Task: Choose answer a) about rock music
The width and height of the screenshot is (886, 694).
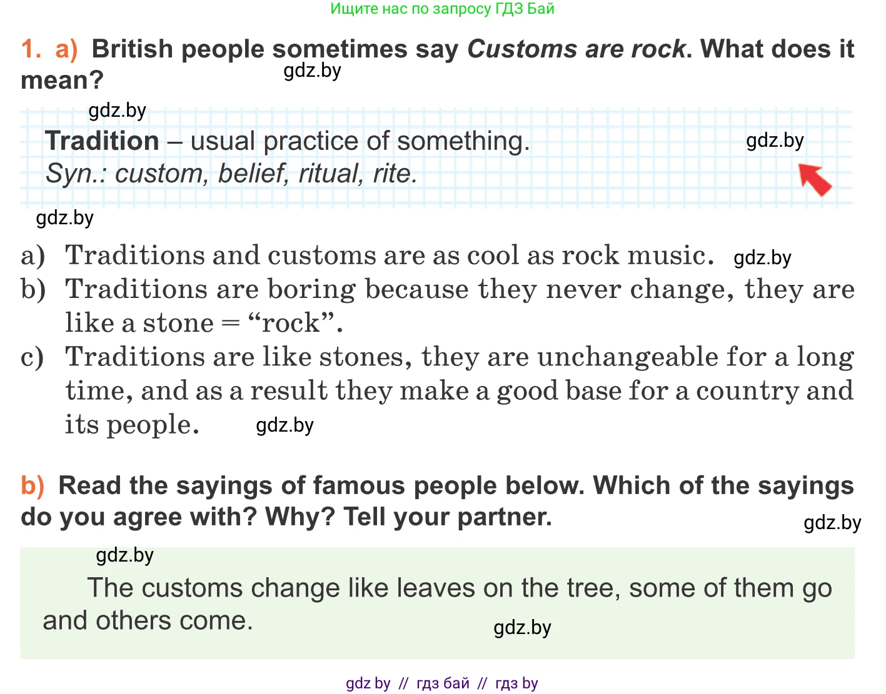Action: pos(389,255)
